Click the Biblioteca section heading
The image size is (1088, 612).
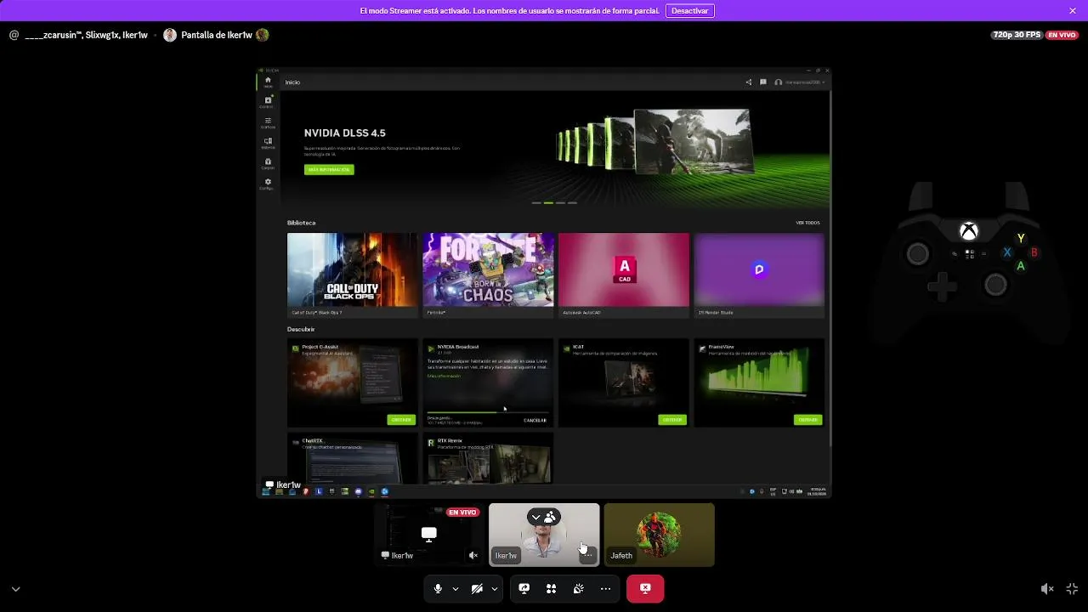pyautogui.click(x=301, y=223)
